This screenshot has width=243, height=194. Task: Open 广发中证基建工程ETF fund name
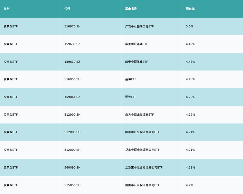point(139,26)
